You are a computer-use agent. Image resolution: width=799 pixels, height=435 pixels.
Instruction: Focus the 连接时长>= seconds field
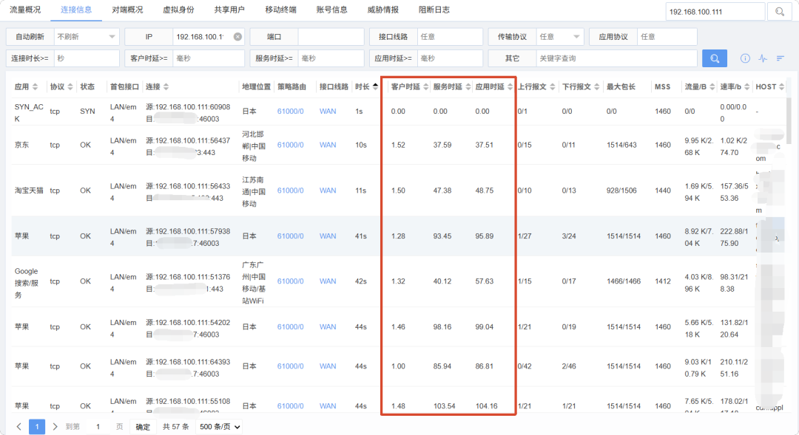(86, 58)
